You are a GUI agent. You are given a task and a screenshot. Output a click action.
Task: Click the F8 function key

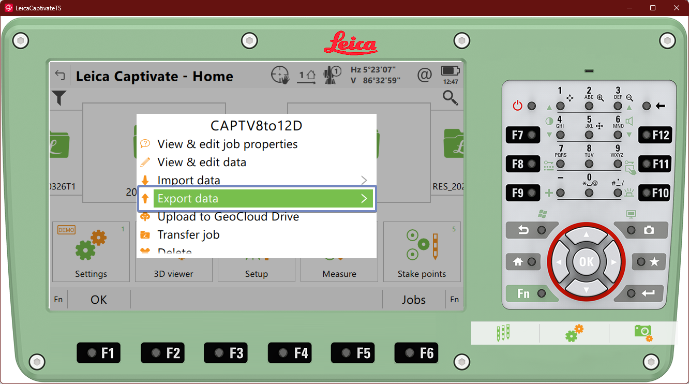click(523, 164)
